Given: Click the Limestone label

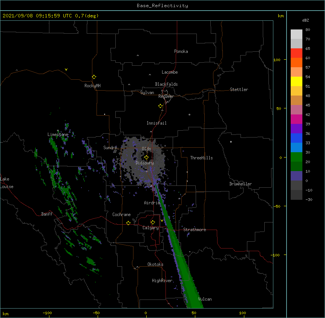Looking at the screenshot, I should point(58,134).
